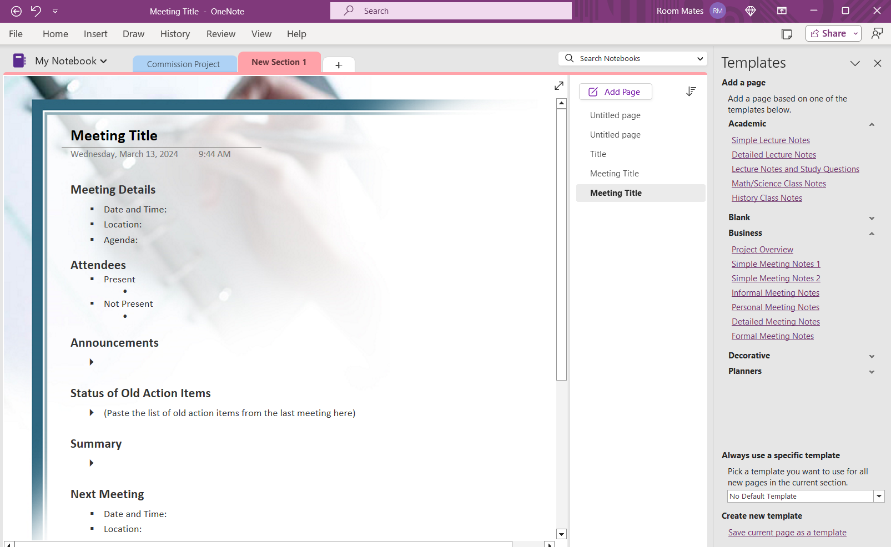This screenshot has width=891, height=547.
Task: Select the selected bold Meeting Title page
Action: pyautogui.click(x=641, y=193)
